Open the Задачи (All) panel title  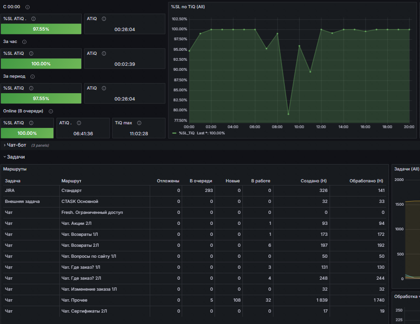click(407, 169)
